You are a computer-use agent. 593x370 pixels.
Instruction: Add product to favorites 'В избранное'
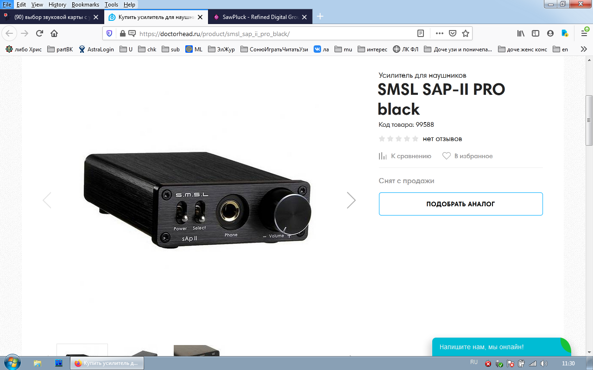467,156
